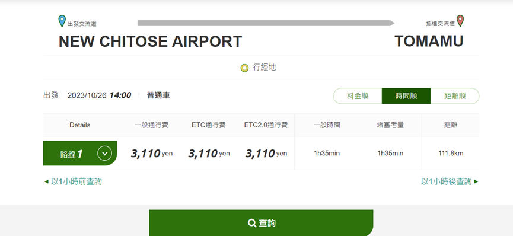Sort results by 距離順
The image size is (513, 236).
(x=455, y=96)
